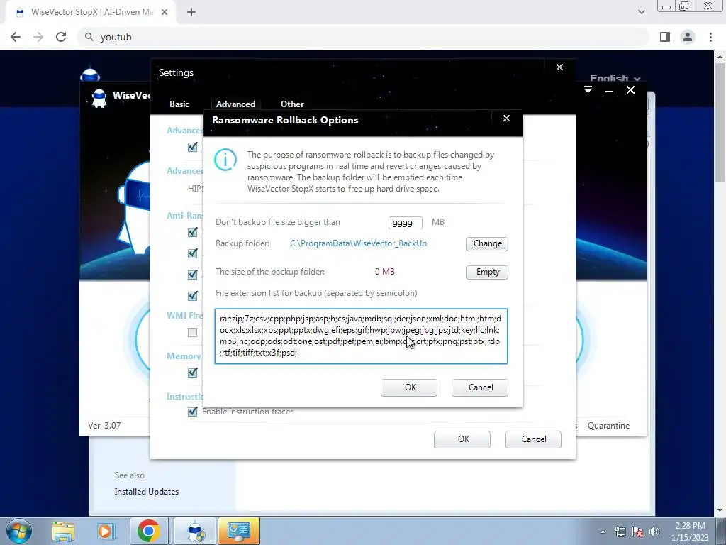Click the volume speaker tray icon
Image resolution: width=726 pixels, height=545 pixels.
pos(654,532)
